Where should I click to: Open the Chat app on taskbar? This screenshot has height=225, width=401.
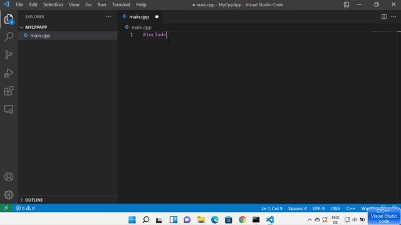click(187, 219)
